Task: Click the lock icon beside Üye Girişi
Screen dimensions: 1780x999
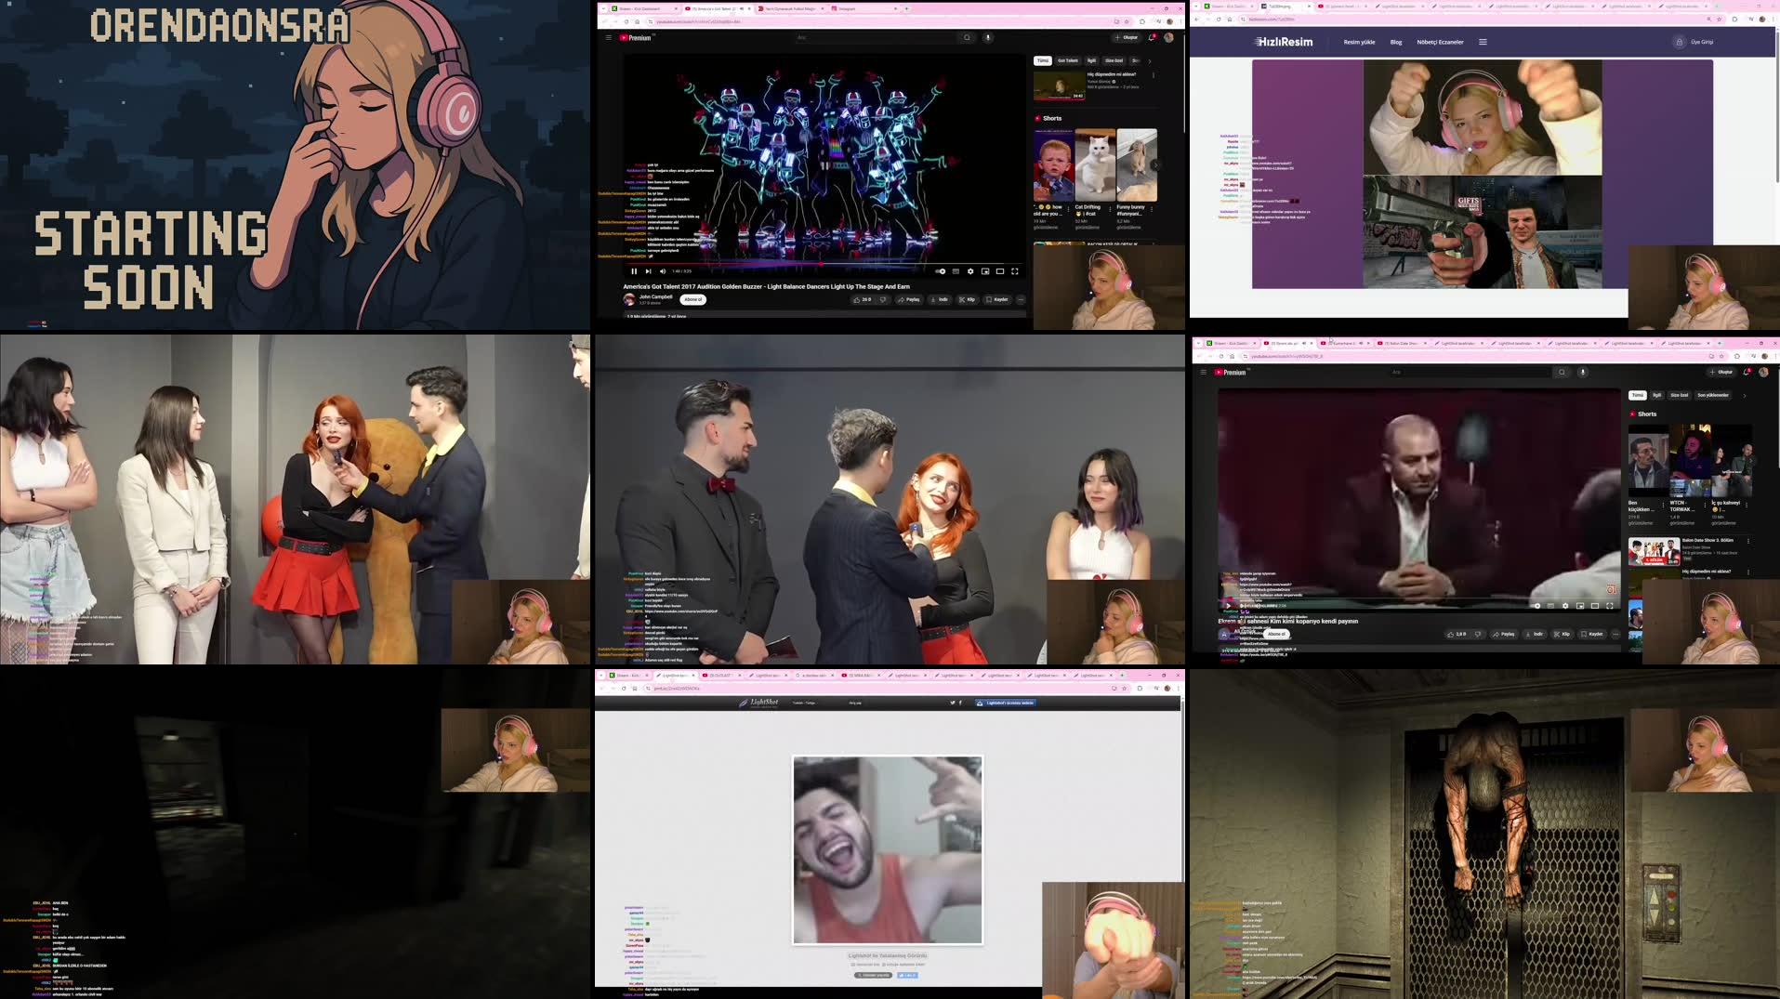Action: tap(1679, 42)
